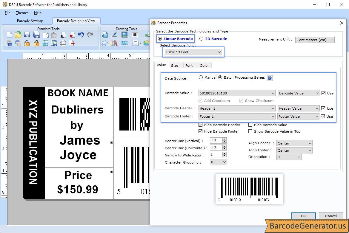Open the Character Grouping dropdown

click(x=218, y=162)
